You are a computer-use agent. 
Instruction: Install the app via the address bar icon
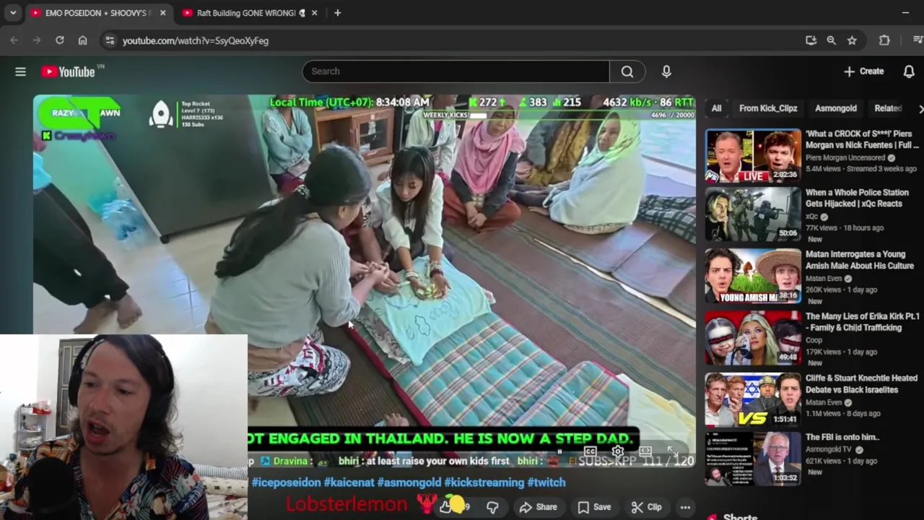point(811,40)
